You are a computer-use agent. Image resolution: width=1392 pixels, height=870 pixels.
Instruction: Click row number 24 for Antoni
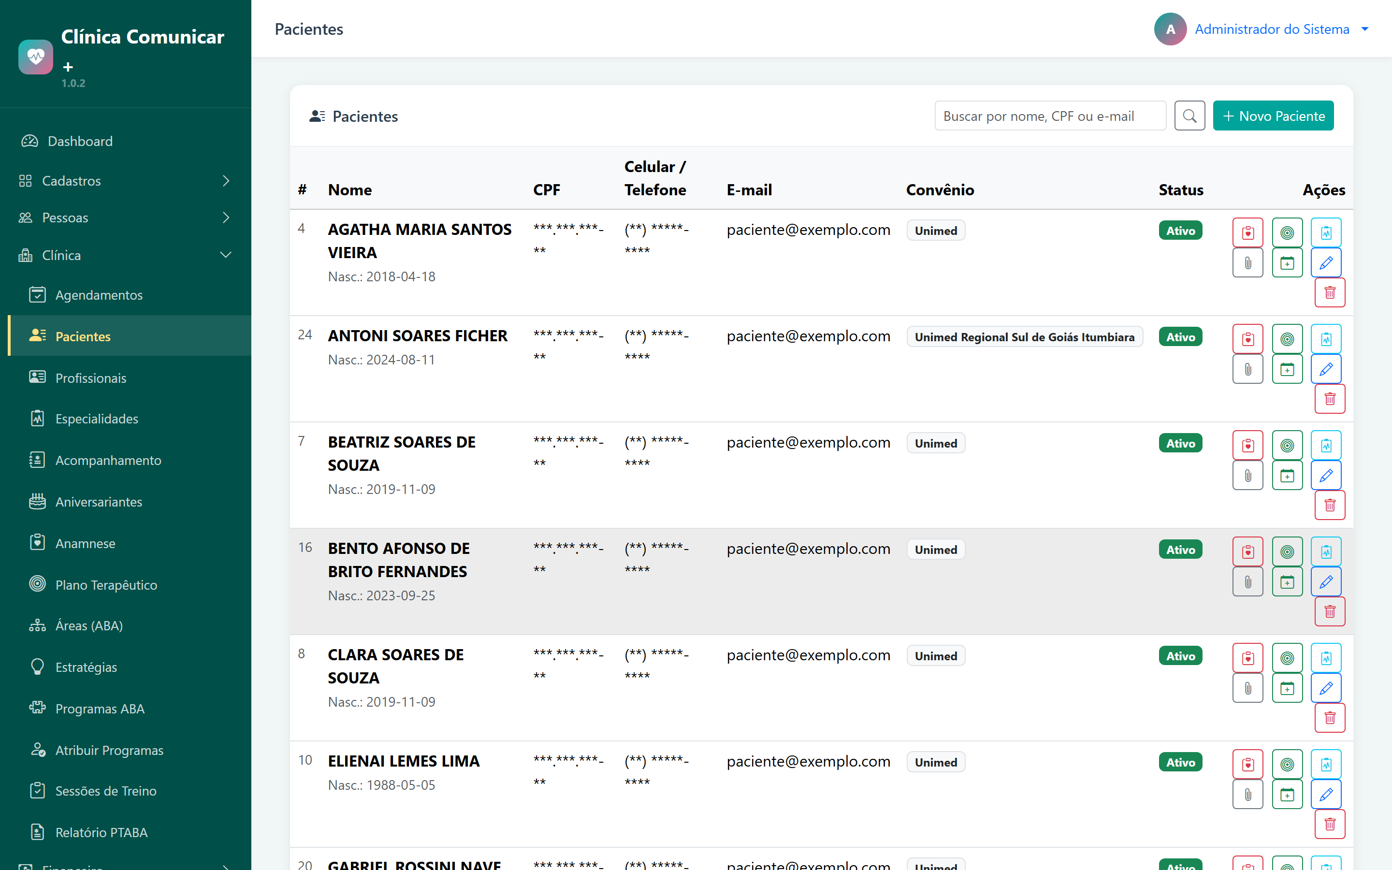click(x=305, y=335)
